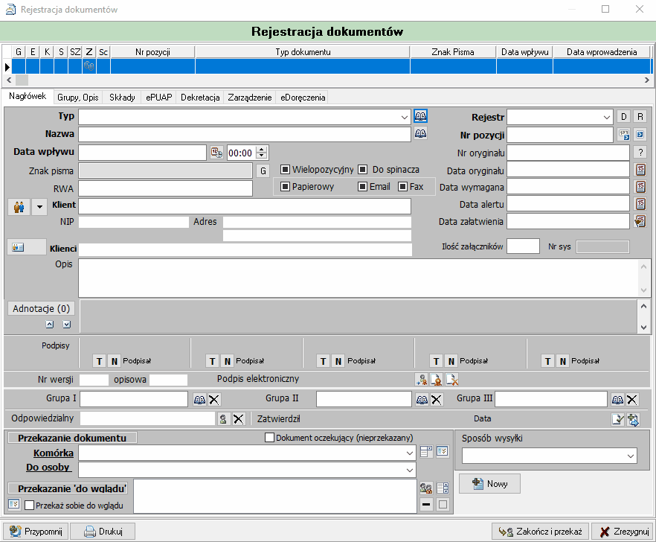Click verify electronic signature icon
The width and height of the screenshot is (656, 542).
[x=437, y=380]
